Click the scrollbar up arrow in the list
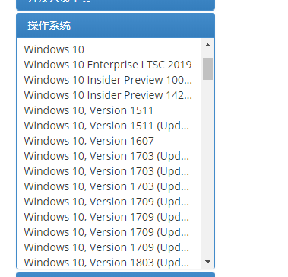Viewport: 288px width, 277px height. (x=207, y=46)
